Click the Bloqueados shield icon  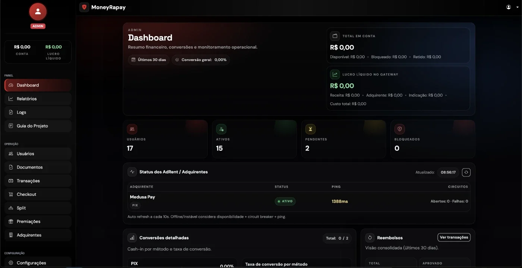point(400,129)
